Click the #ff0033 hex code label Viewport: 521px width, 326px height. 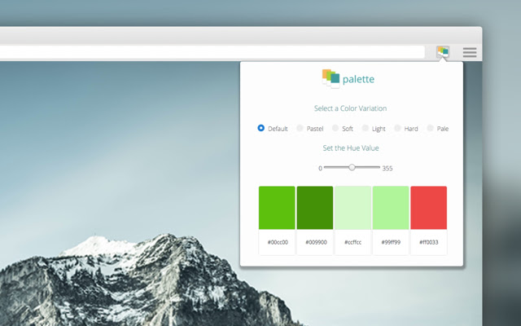click(x=429, y=242)
